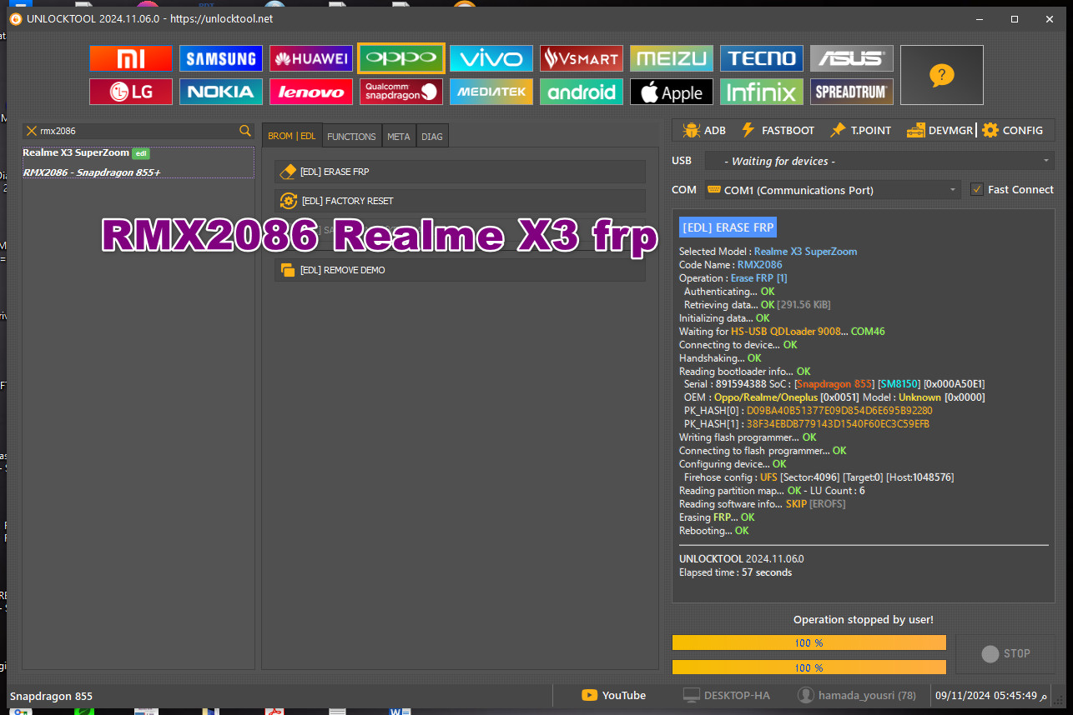Select the Infinix brand tile
Screen dimensions: 1073x715
click(762, 92)
